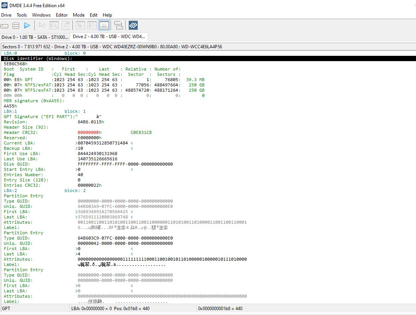416x315 pixels.
Task: Click the Sectors 0 - 7 813 971 632 title
Action: coord(112,47)
